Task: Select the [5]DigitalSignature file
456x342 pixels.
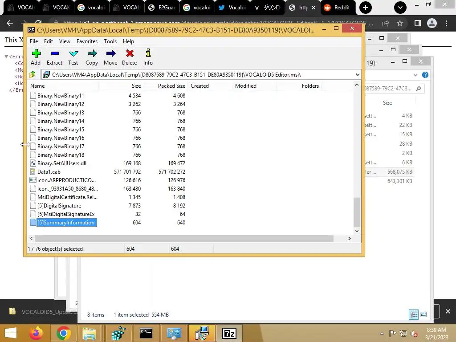Action: point(59,206)
